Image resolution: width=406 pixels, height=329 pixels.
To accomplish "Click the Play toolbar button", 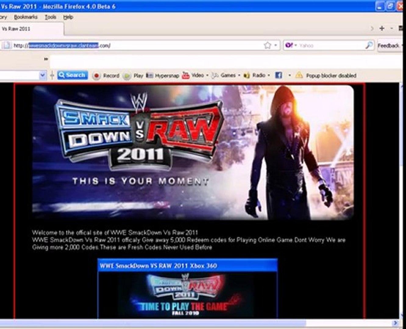I will coord(133,75).
